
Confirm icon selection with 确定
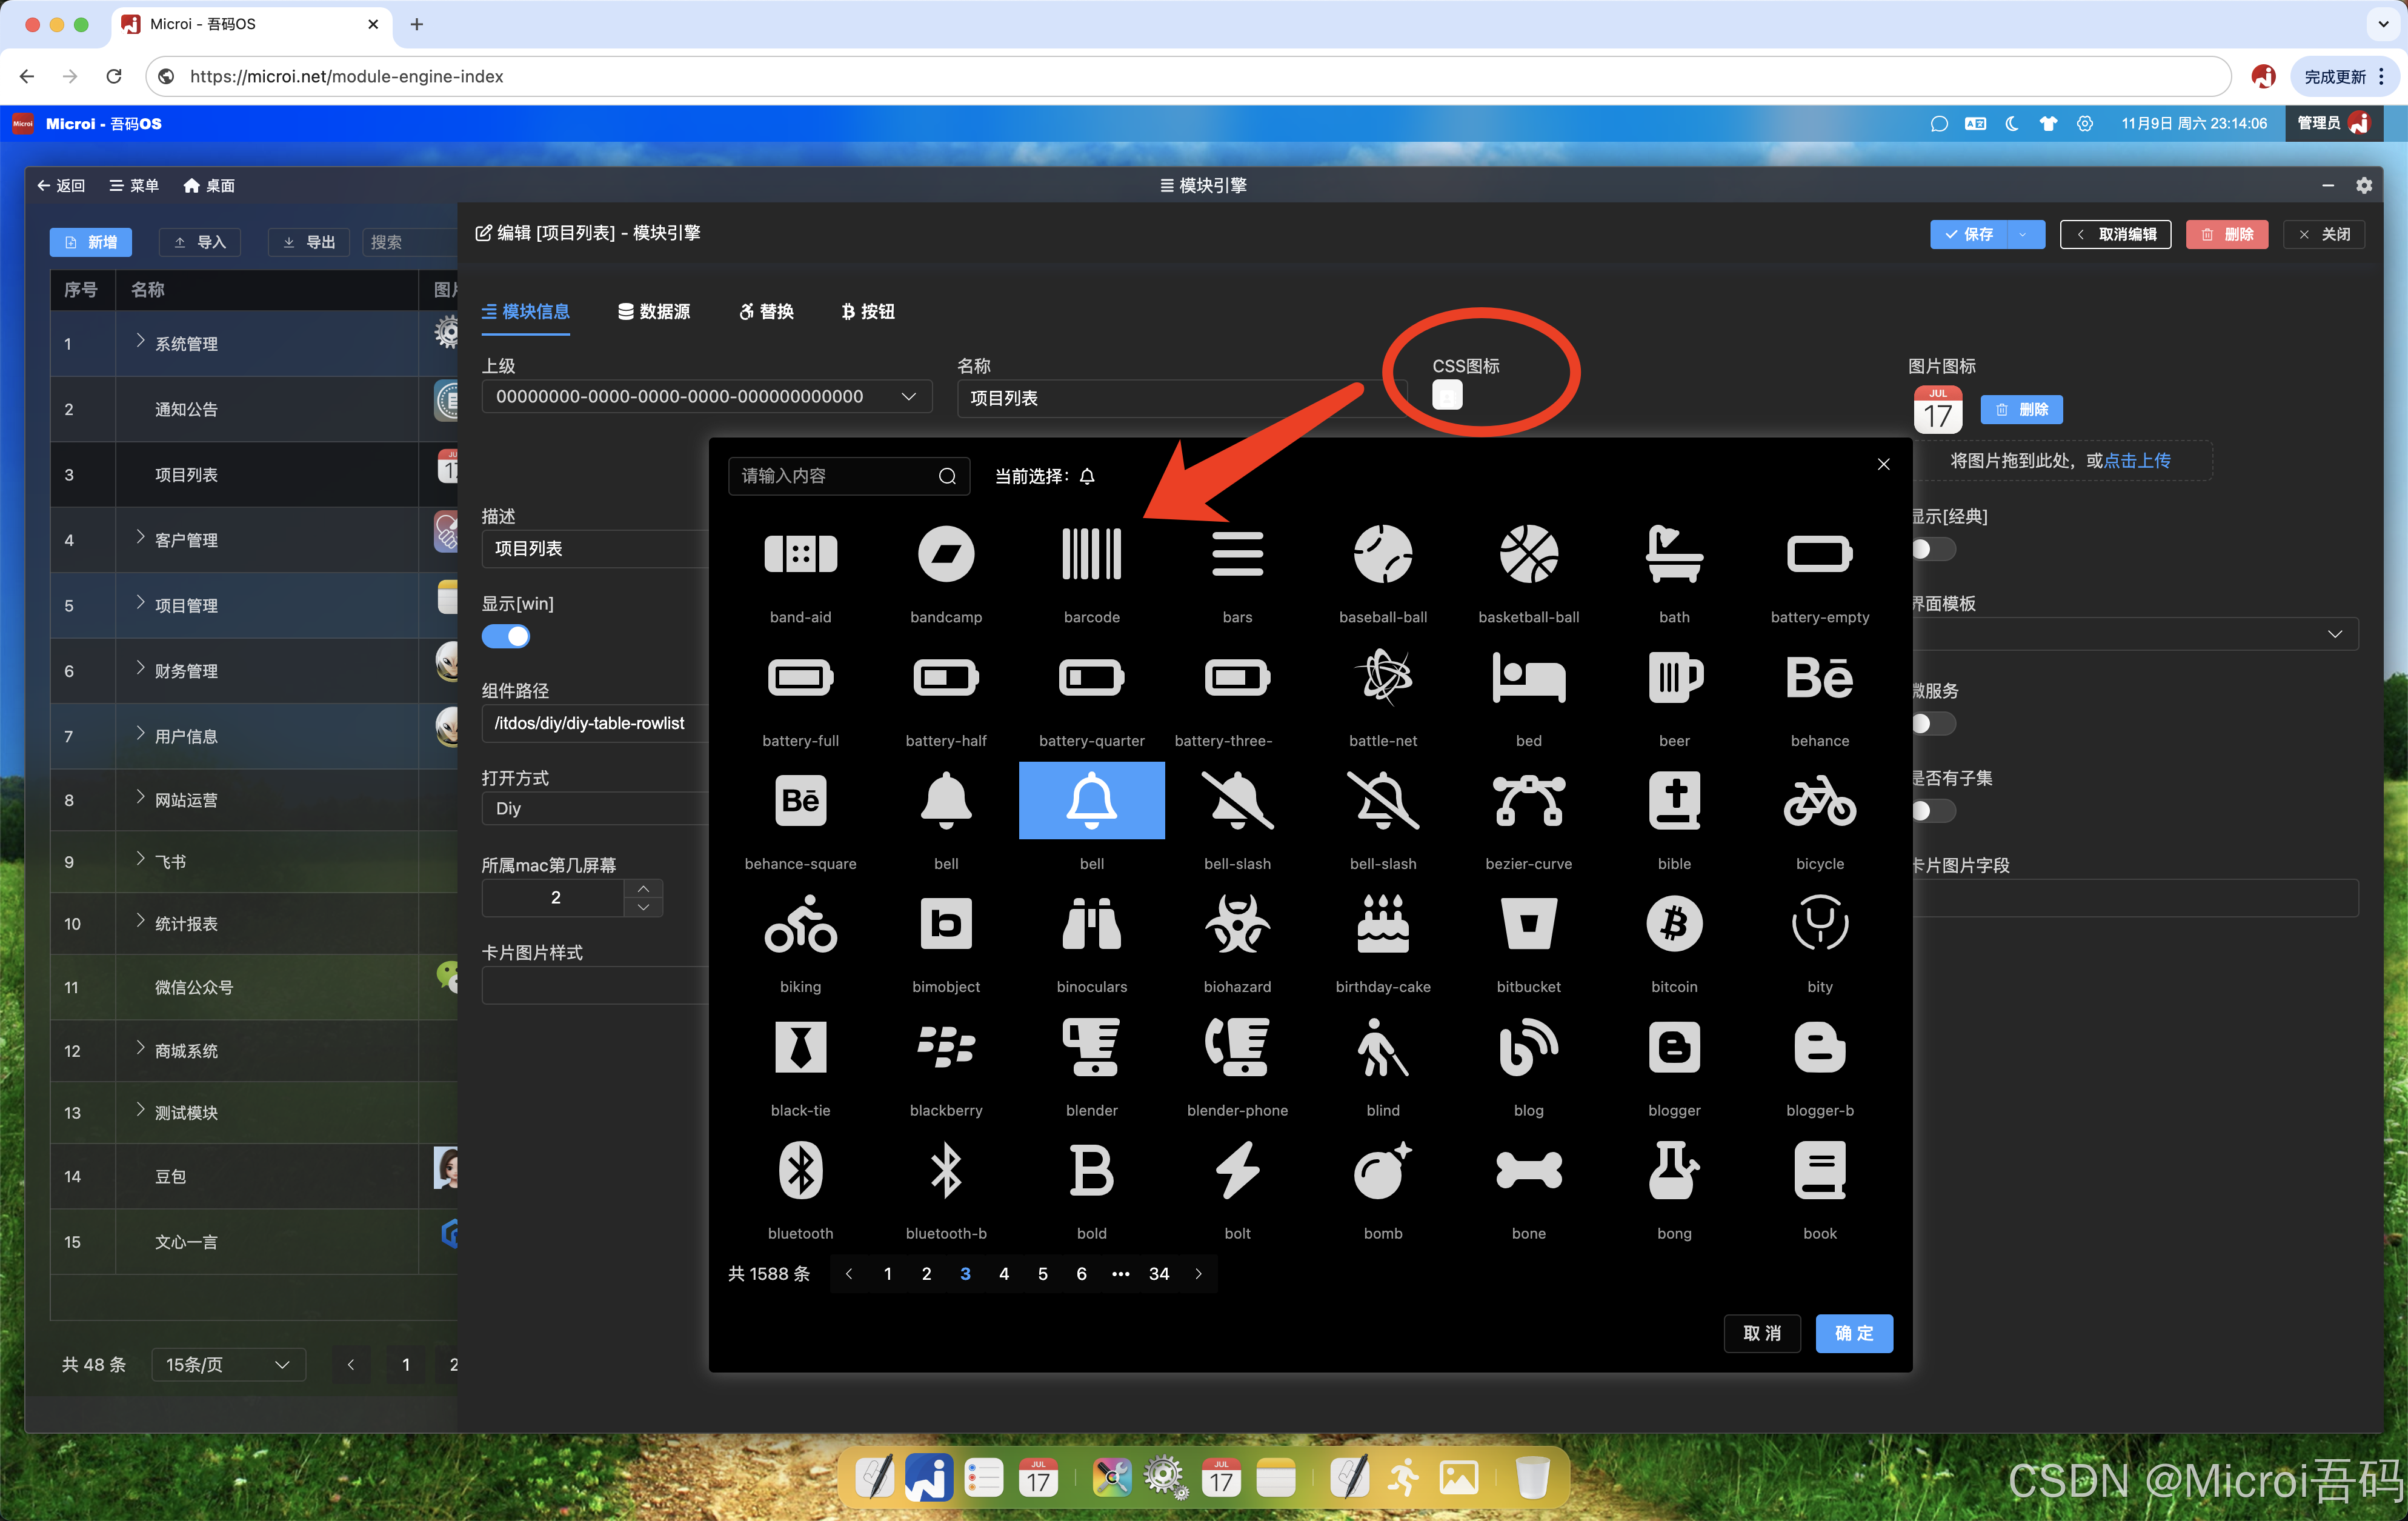click(1853, 1334)
